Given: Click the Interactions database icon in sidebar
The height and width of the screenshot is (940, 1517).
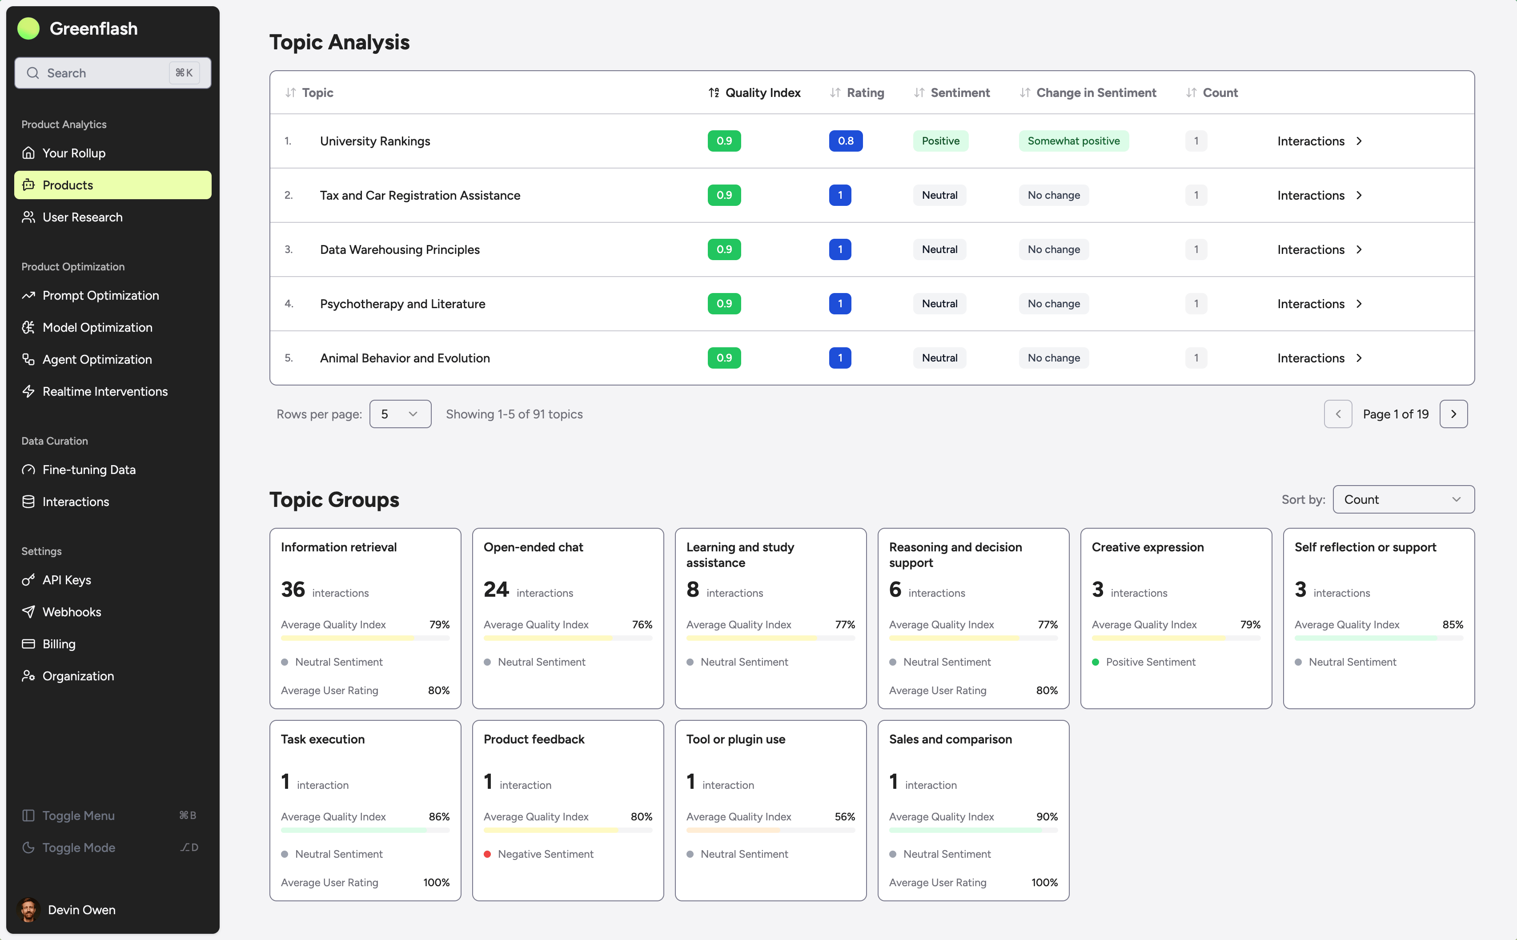Looking at the screenshot, I should pos(28,502).
